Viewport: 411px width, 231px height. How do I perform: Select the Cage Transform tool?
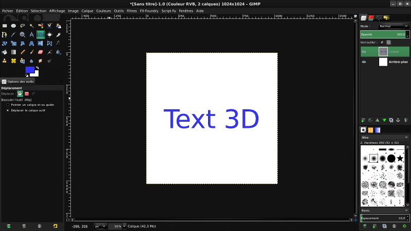click(49, 44)
